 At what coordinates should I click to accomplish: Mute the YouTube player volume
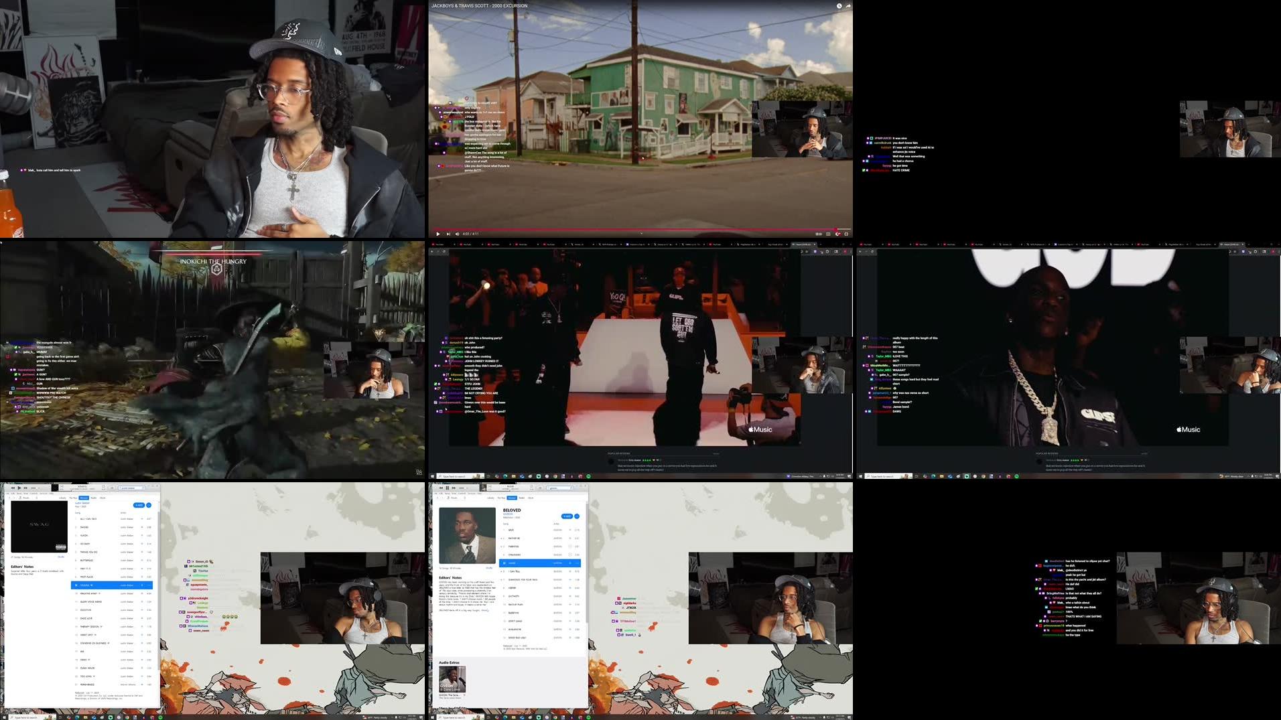(x=457, y=234)
